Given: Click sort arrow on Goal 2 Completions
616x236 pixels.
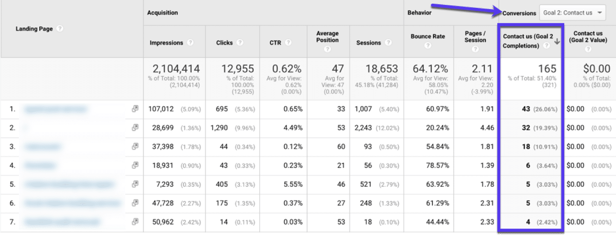Looking at the screenshot, I should (x=557, y=41).
